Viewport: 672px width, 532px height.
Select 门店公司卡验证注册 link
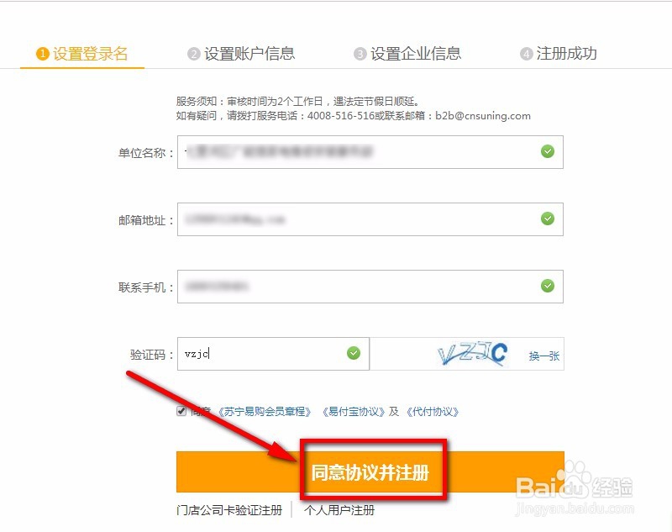tap(229, 510)
